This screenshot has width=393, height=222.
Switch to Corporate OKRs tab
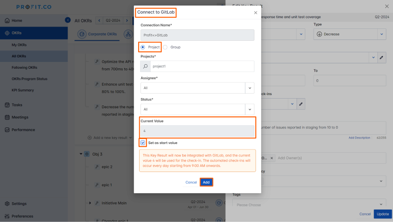point(97,34)
